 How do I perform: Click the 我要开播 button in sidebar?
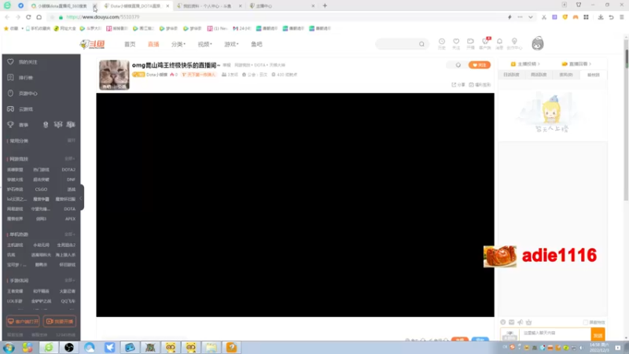click(x=60, y=322)
